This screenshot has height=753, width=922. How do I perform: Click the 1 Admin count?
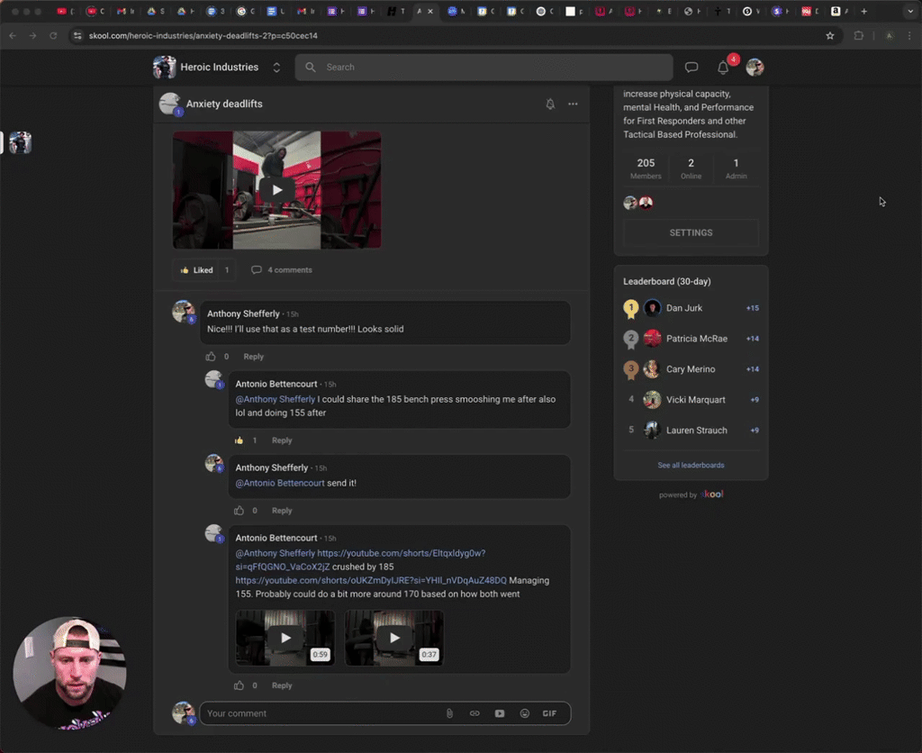736,168
